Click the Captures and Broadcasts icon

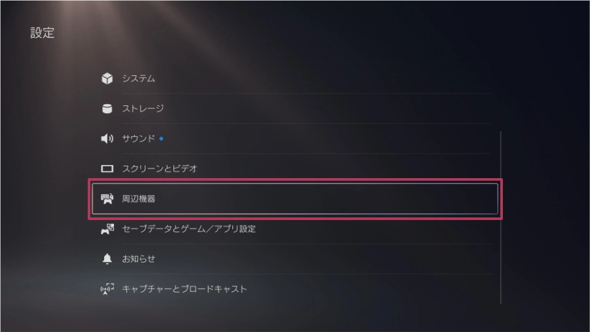pyautogui.click(x=107, y=289)
